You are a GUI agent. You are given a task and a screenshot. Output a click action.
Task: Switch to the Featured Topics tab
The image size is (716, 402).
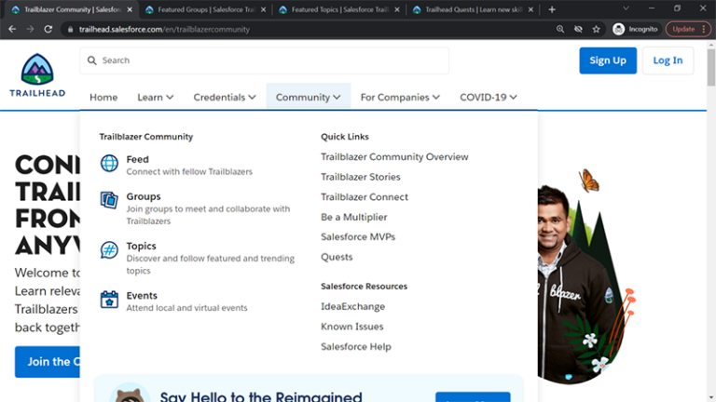[x=338, y=9]
